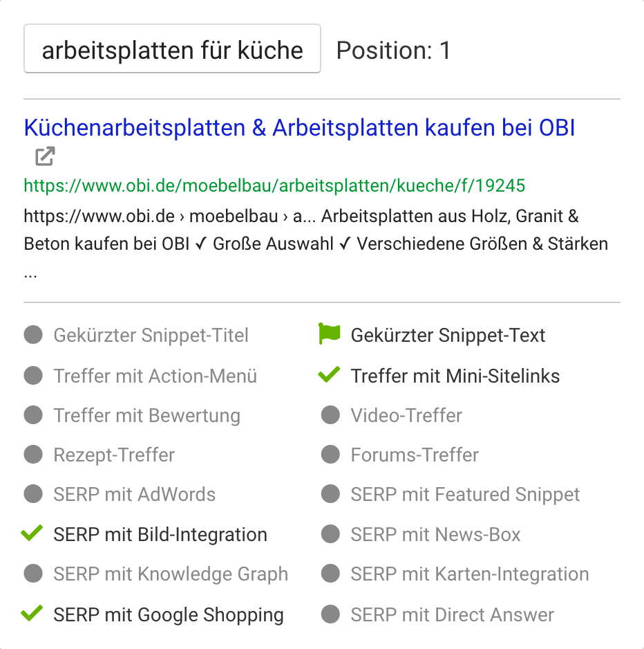Viewport: 644px width, 649px height.
Task: Click the gray dot beside SERP mit News-Box
Action: [330, 535]
